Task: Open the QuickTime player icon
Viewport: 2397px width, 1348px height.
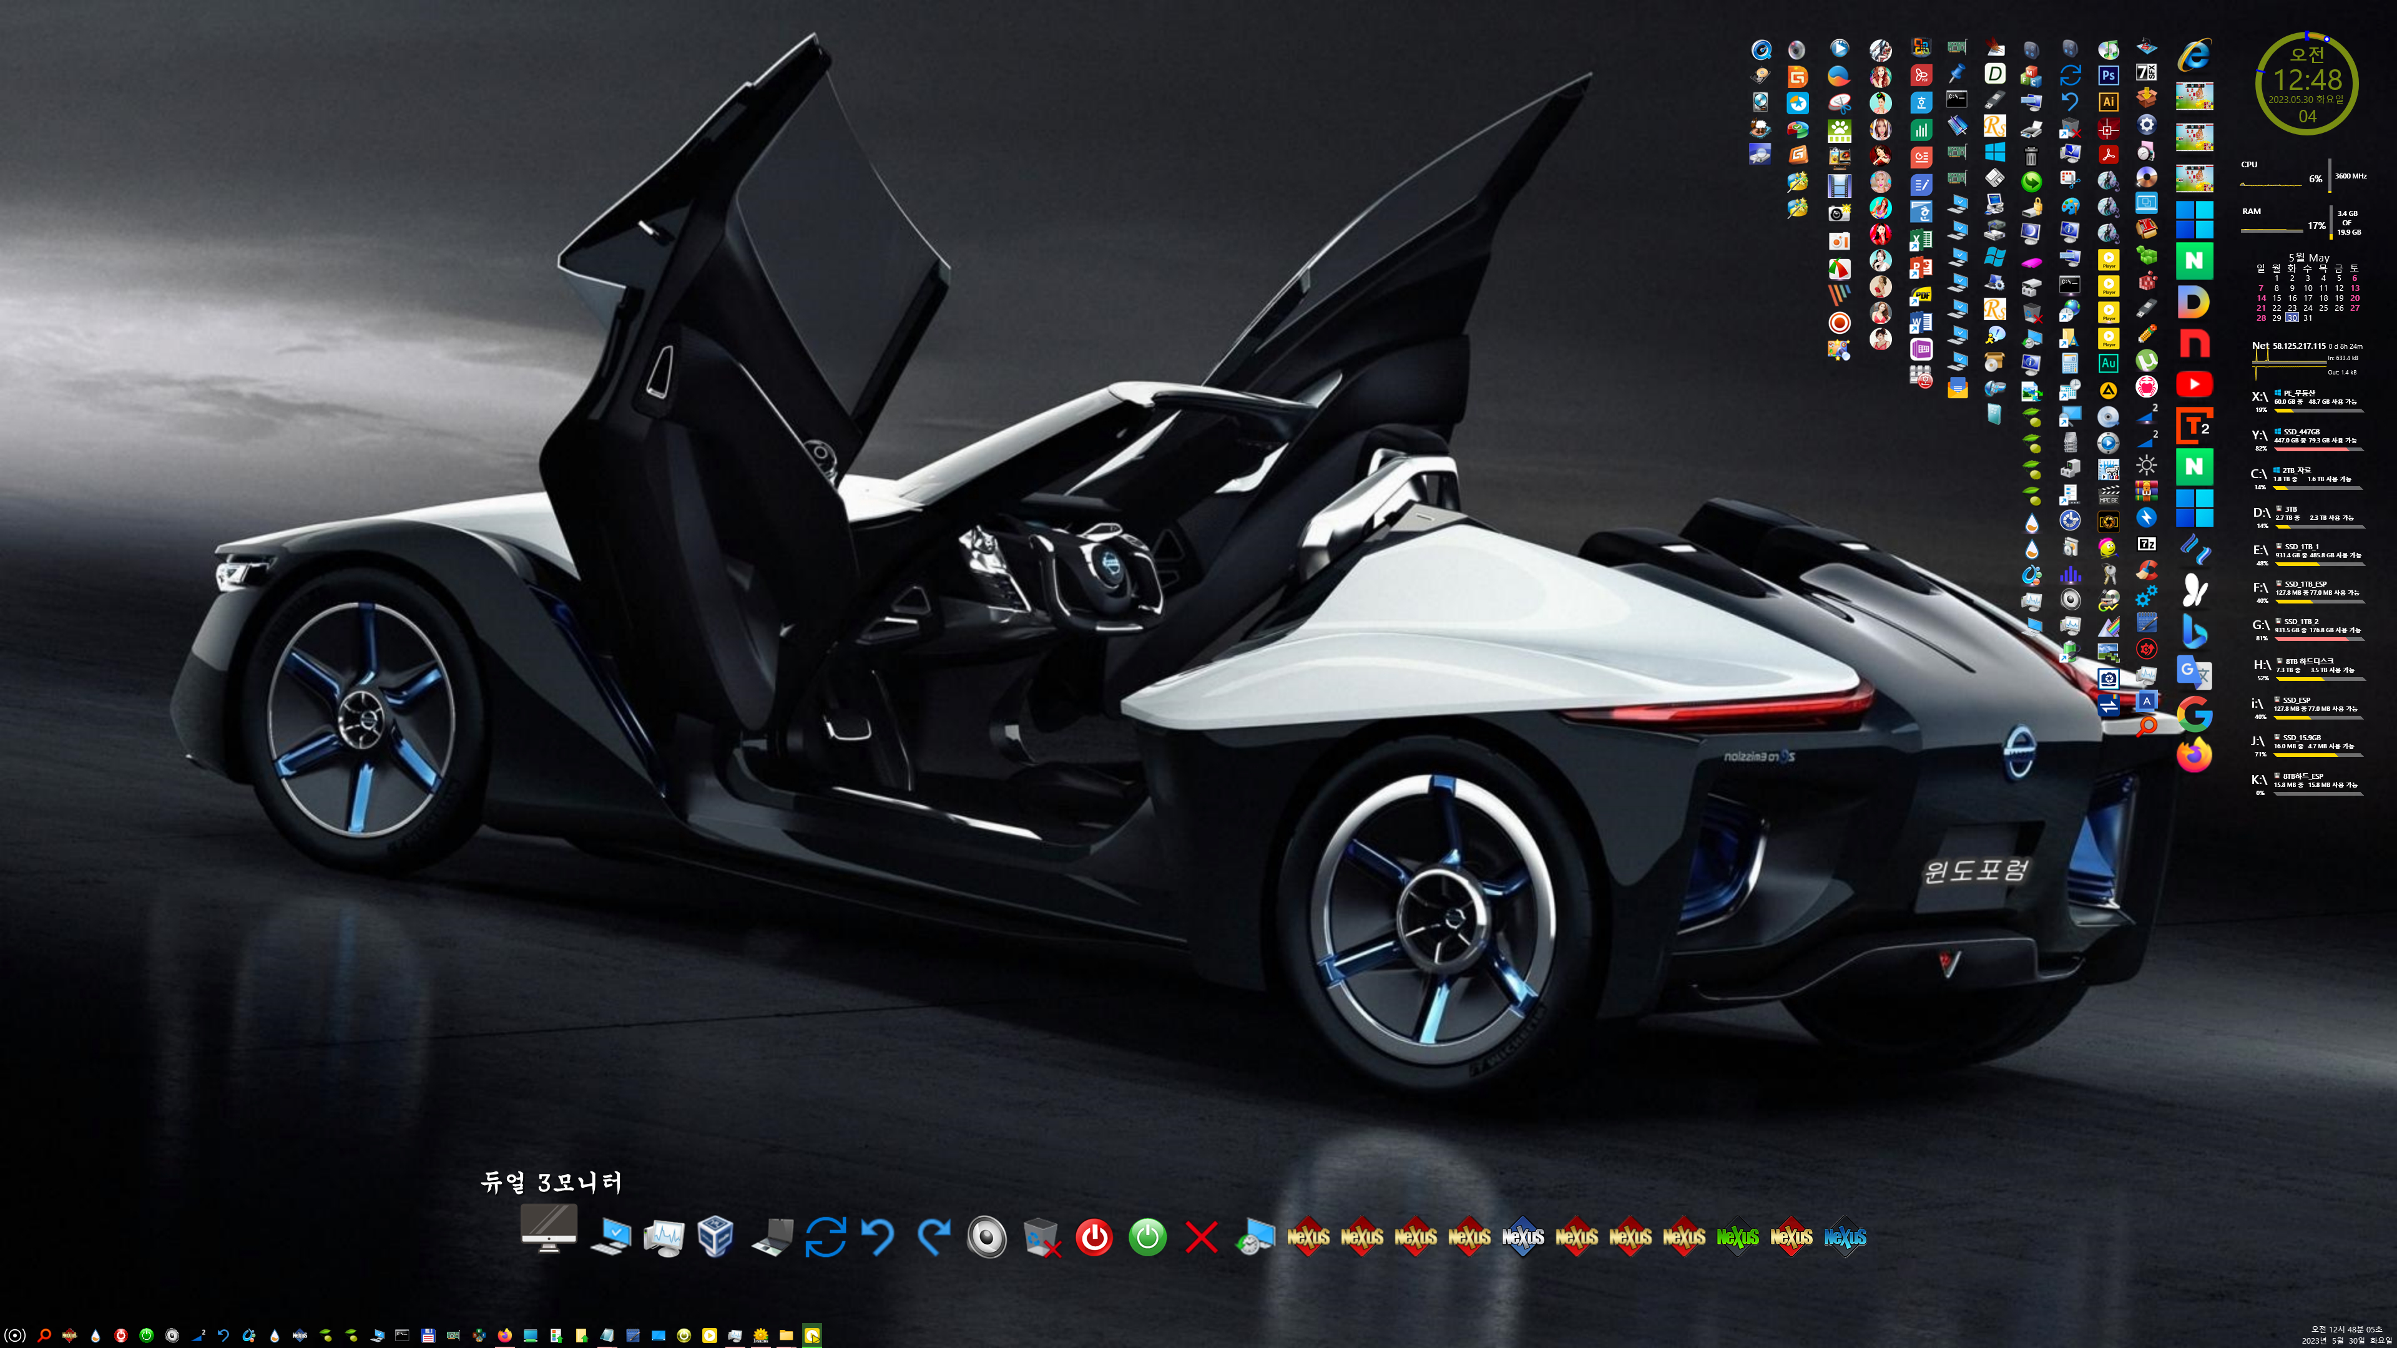Action: [x=1760, y=49]
